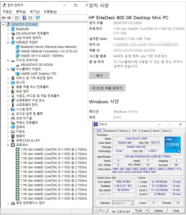Viewport: 186px width, 215px height.
Task: Open the 파일(F) menu
Action: pyautogui.click(x=7, y=12)
